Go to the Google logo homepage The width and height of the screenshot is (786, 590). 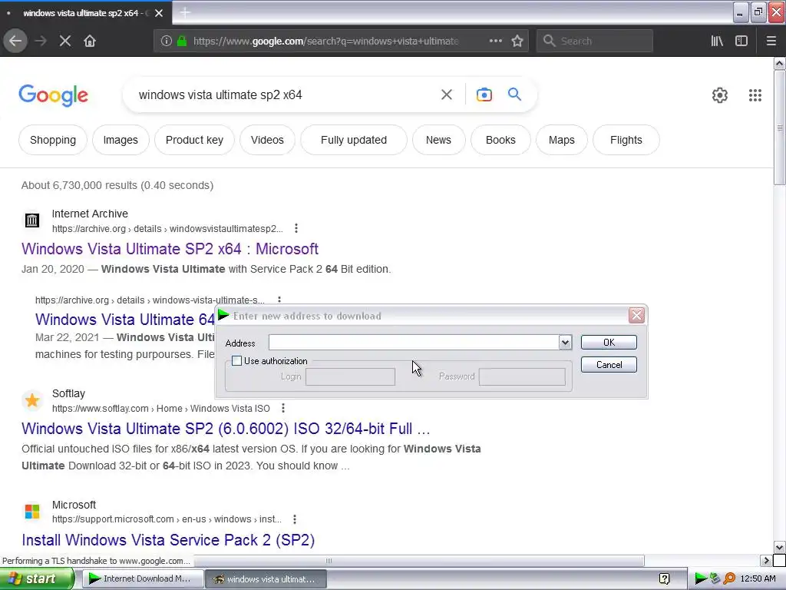pos(54,95)
